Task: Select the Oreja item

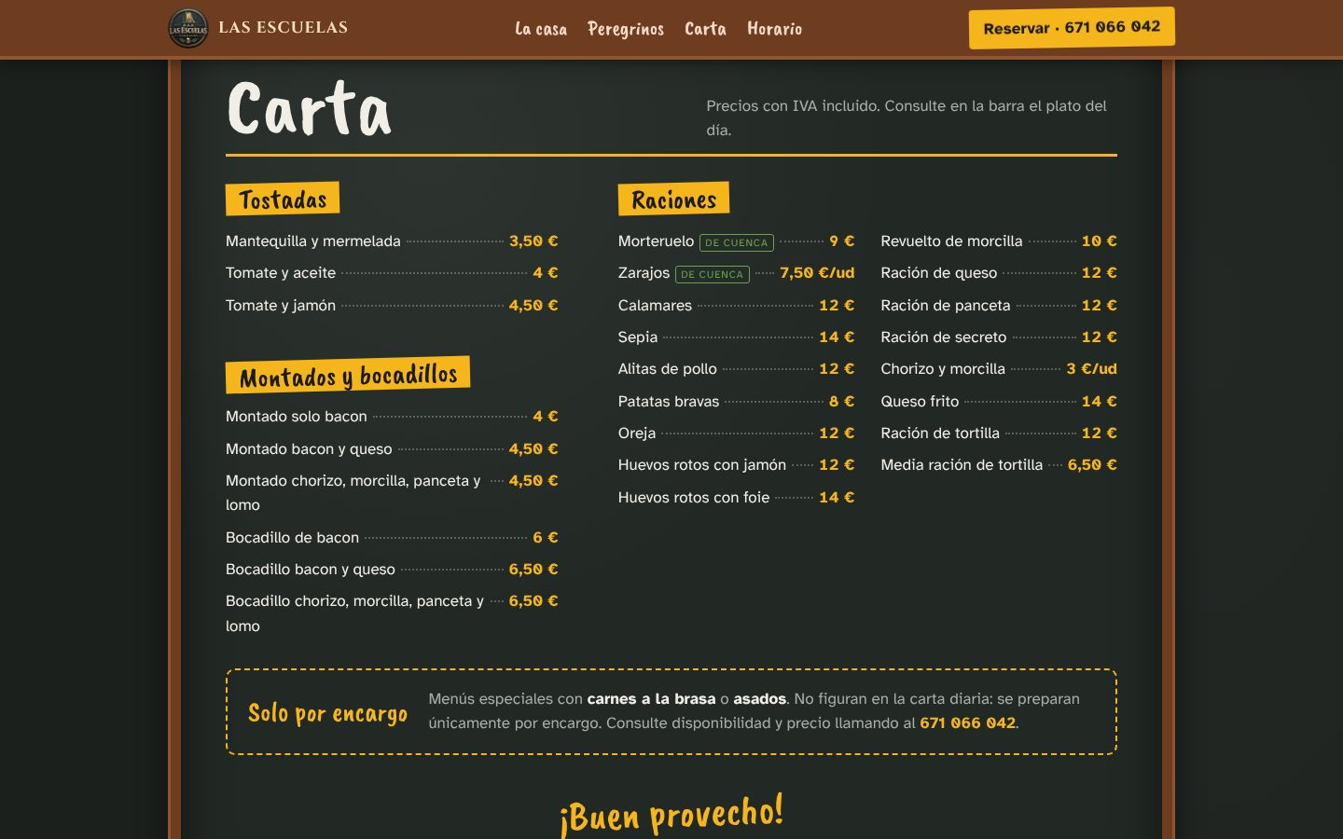Action: [x=736, y=433]
